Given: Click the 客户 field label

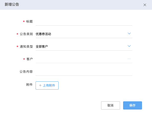Looking at the screenshot, I should click(29, 59).
